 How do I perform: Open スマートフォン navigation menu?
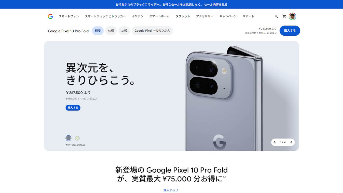tap(69, 16)
